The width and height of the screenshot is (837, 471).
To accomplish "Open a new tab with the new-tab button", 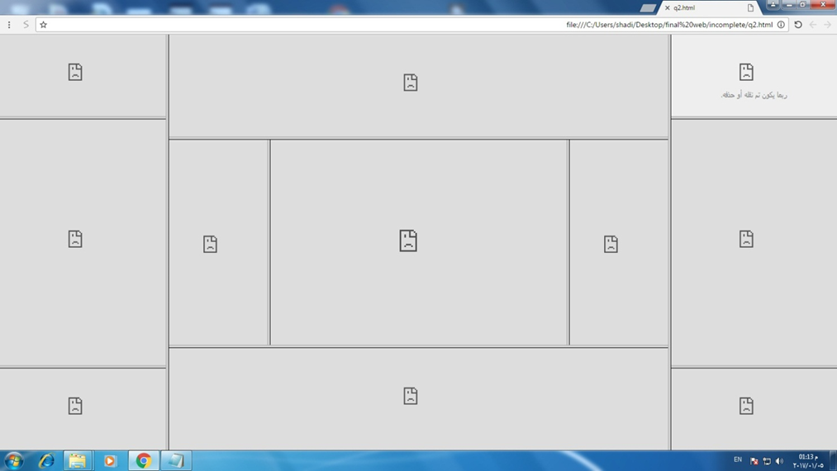I will [648, 8].
